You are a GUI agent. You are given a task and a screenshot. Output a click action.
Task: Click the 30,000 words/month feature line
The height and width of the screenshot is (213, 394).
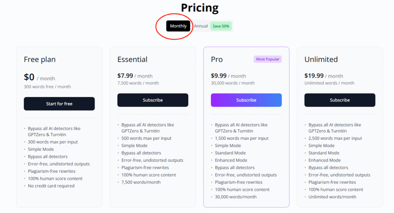(235, 197)
